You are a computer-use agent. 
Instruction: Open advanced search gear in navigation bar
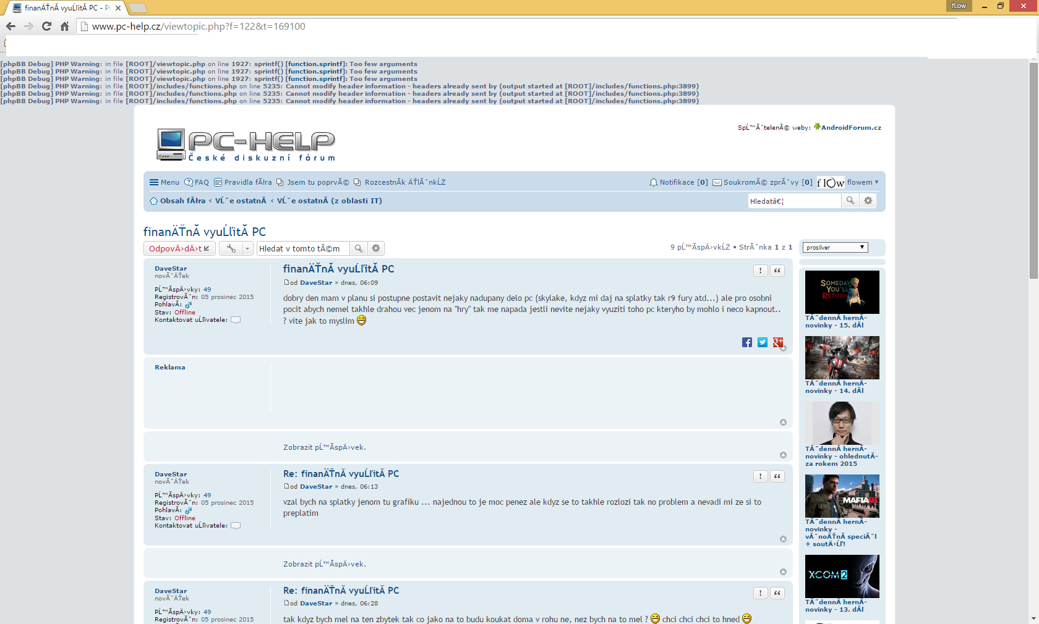point(868,201)
